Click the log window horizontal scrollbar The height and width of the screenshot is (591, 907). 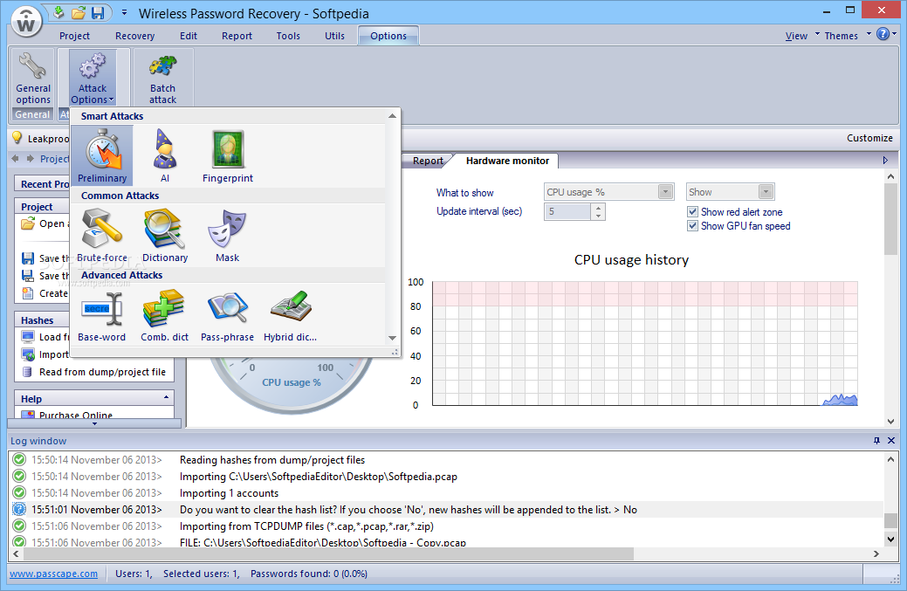tap(330, 553)
